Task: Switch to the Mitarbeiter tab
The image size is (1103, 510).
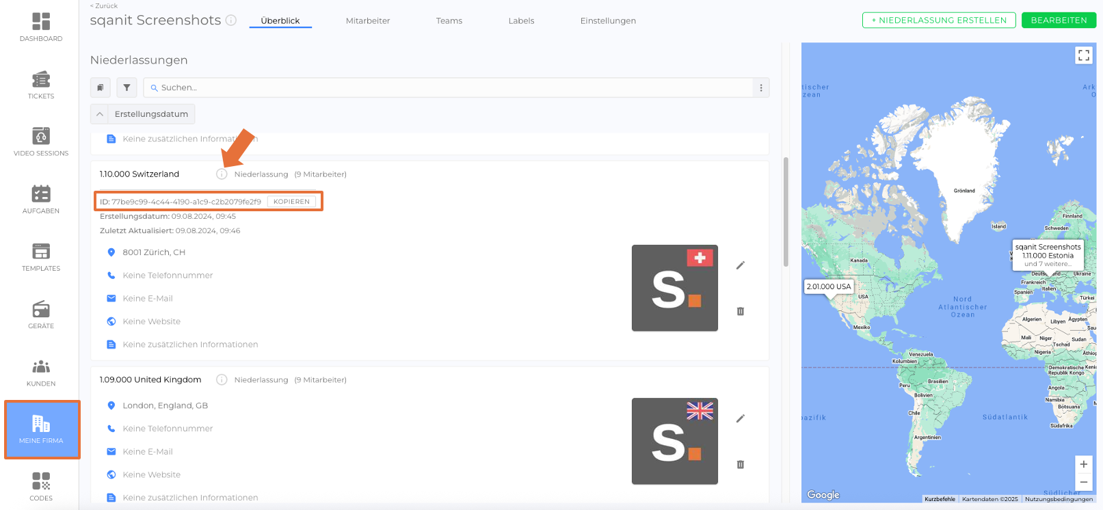Action: point(367,21)
